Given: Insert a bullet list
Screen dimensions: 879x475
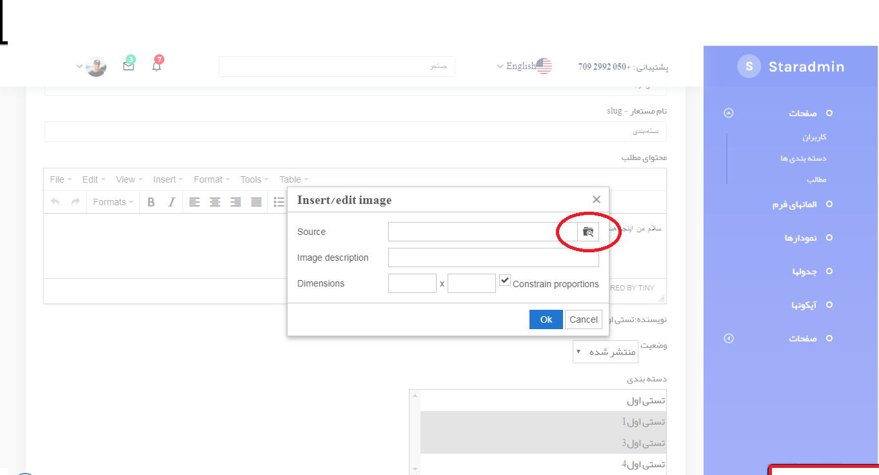Looking at the screenshot, I should click(x=279, y=202).
